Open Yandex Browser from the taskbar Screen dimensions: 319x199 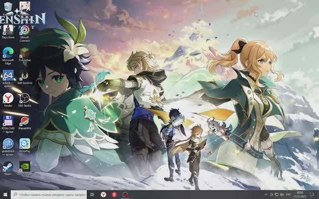coord(103,195)
